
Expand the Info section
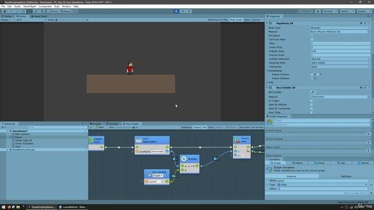point(267,82)
